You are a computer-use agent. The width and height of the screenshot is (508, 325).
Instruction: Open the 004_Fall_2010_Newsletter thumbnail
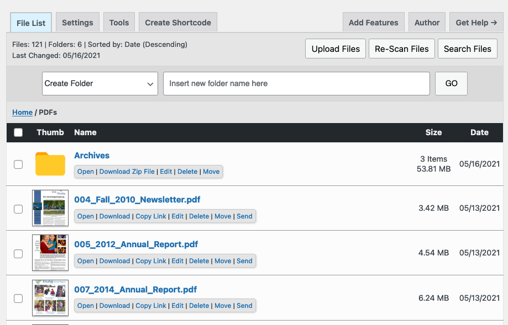[50, 208]
